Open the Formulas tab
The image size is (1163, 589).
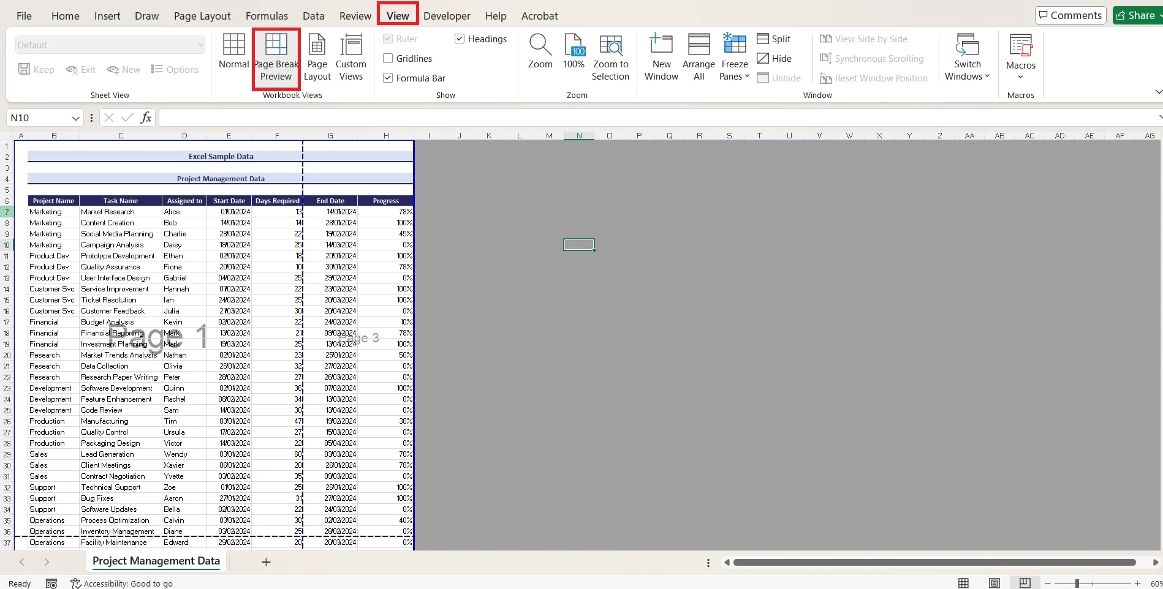click(x=267, y=16)
